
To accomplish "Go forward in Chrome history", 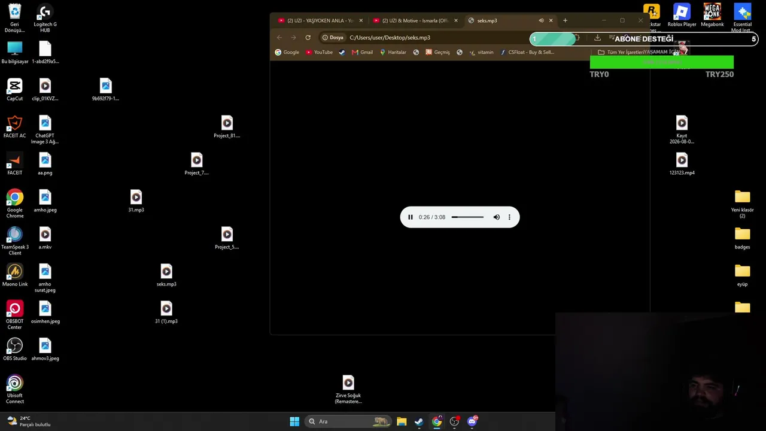I will 293,37.
